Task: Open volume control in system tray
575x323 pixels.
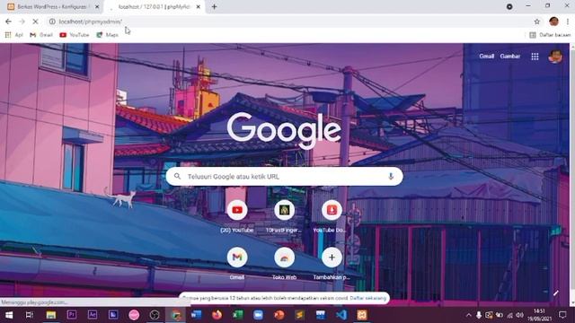Action: click(x=519, y=315)
